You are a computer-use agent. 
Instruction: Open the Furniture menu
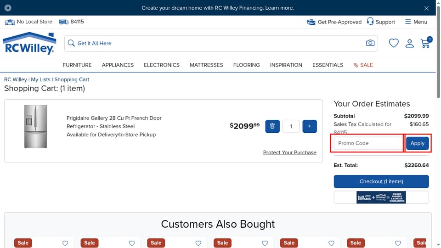[77, 65]
